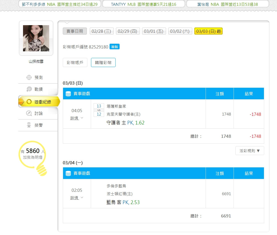Click username 山抹微雲

(36, 61)
